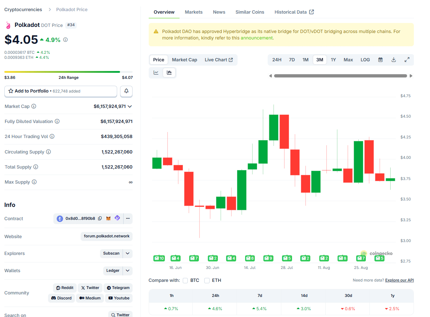Expand Wallets dropdown arrow
430x317 pixels.
click(128, 271)
